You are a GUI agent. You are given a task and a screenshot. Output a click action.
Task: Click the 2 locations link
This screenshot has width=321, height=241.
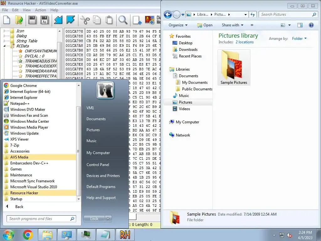[245, 42]
